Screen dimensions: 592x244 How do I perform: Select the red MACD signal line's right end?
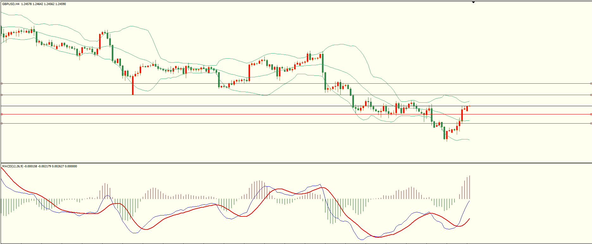click(469, 219)
